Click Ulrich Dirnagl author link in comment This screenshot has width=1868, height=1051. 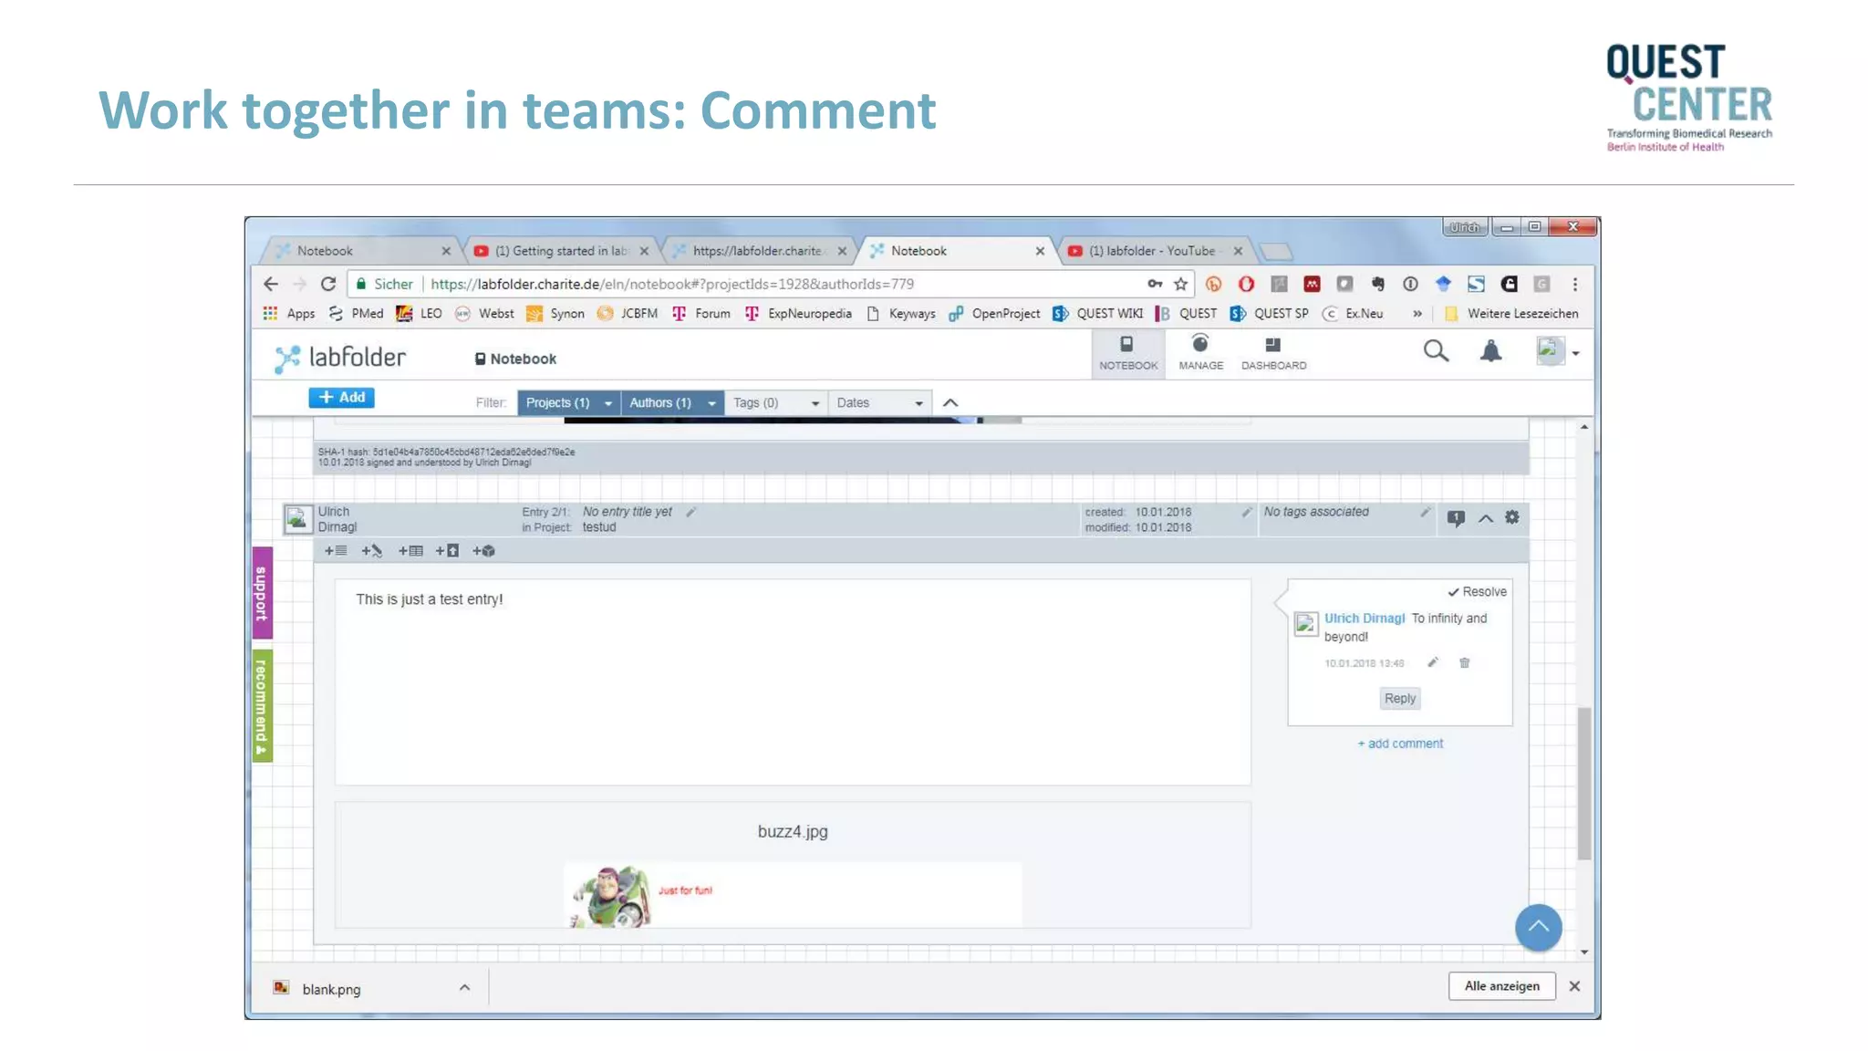1364,619
